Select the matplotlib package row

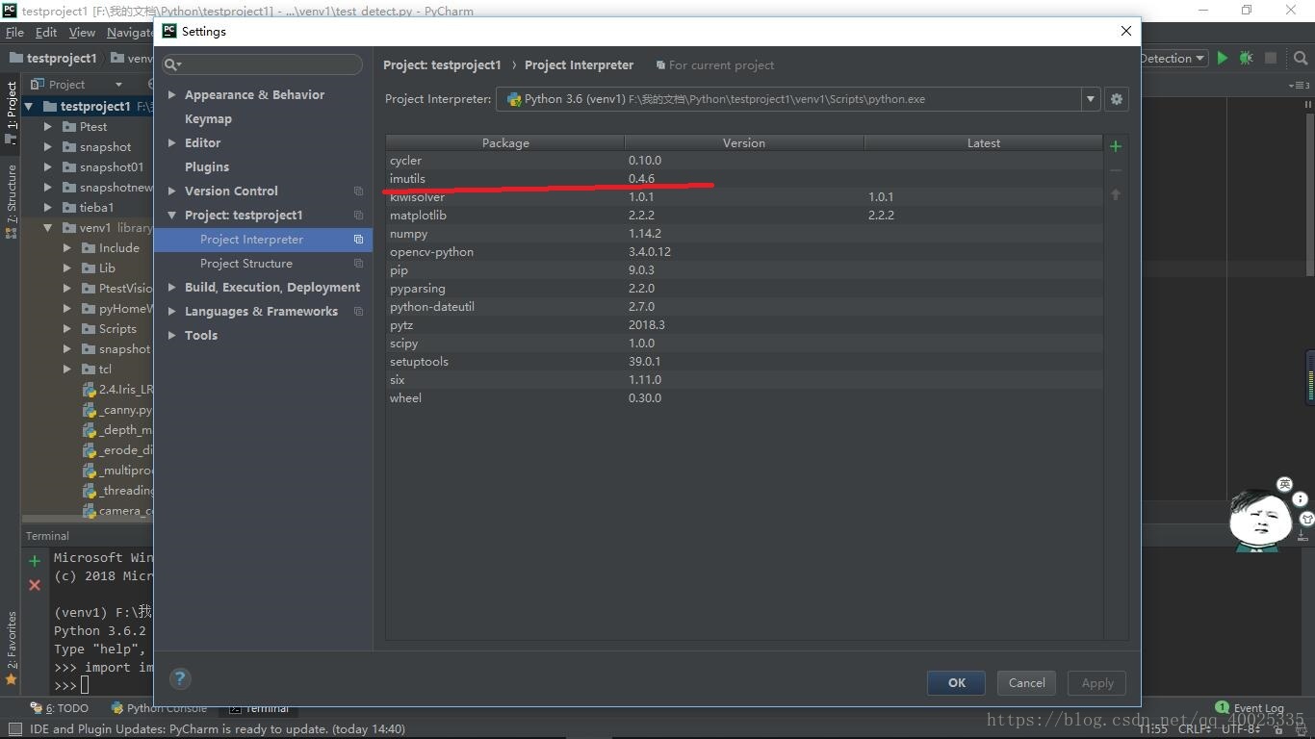tap(744, 216)
